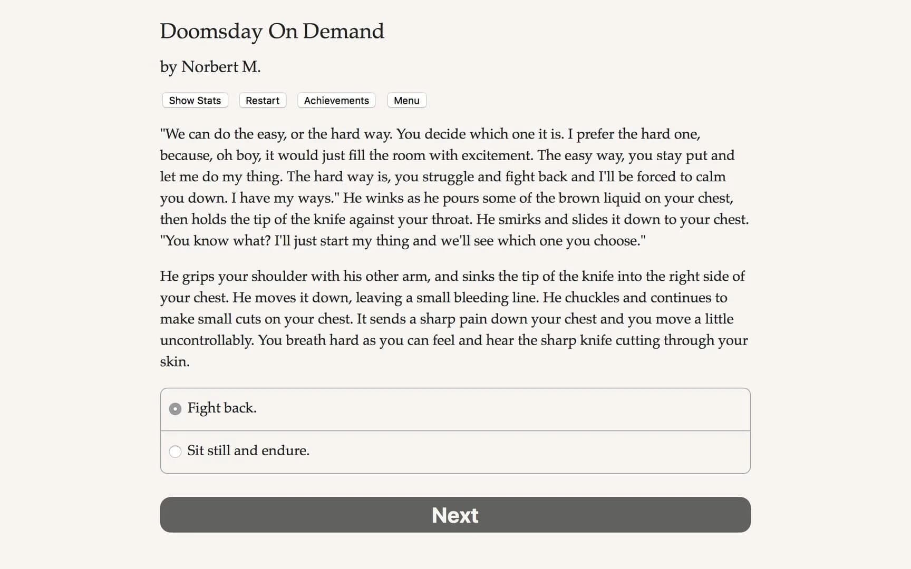Click the Doomsday On Demand title
This screenshot has height=569, width=911.
click(272, 32)
